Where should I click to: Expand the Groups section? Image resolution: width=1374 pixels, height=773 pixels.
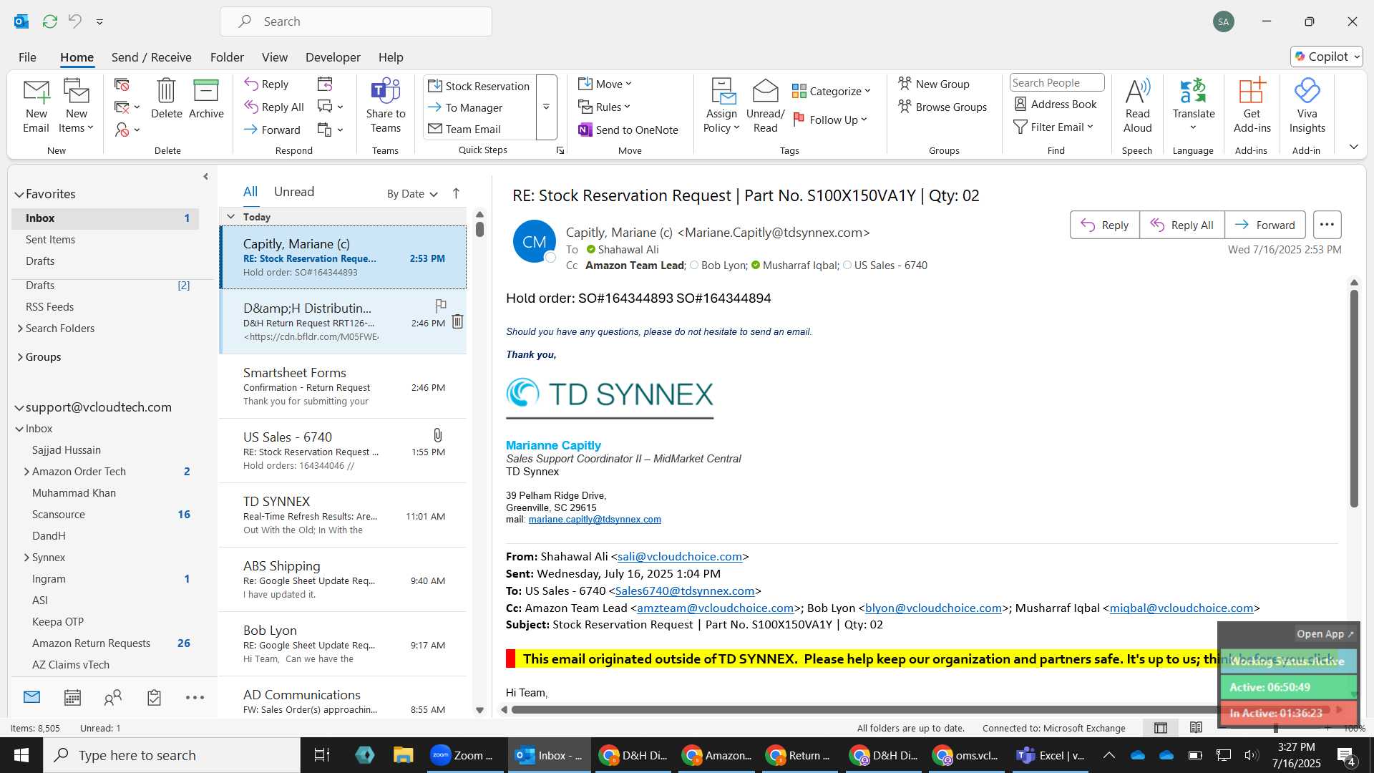19,357
